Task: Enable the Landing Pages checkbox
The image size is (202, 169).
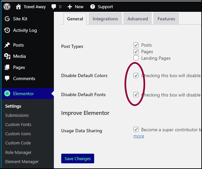Action: [x=136, y=58]
